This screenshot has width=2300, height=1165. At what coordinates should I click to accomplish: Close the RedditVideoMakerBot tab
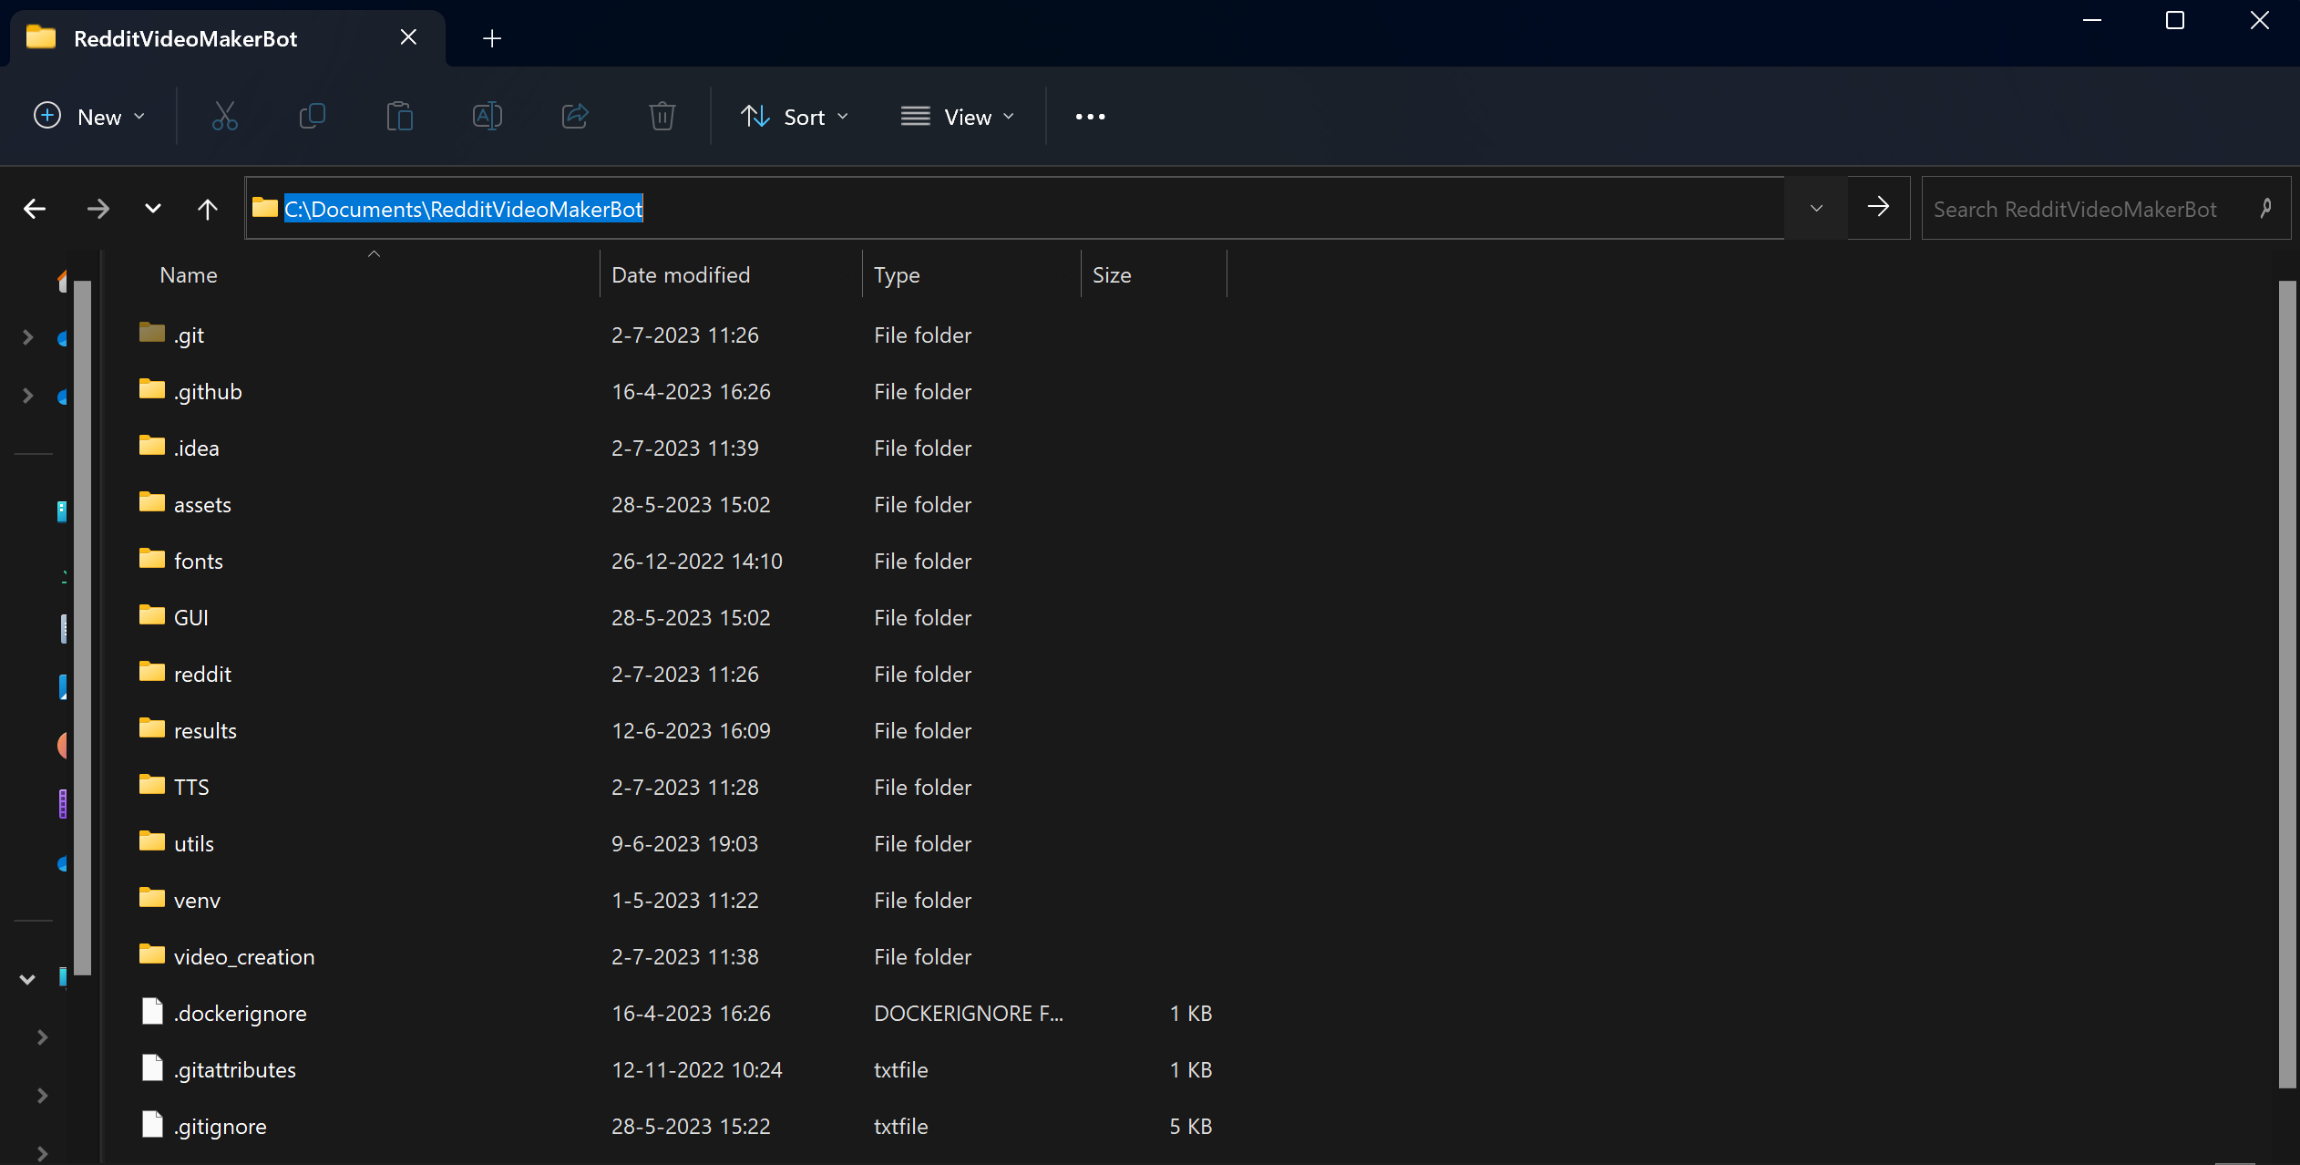coord(408,37)
